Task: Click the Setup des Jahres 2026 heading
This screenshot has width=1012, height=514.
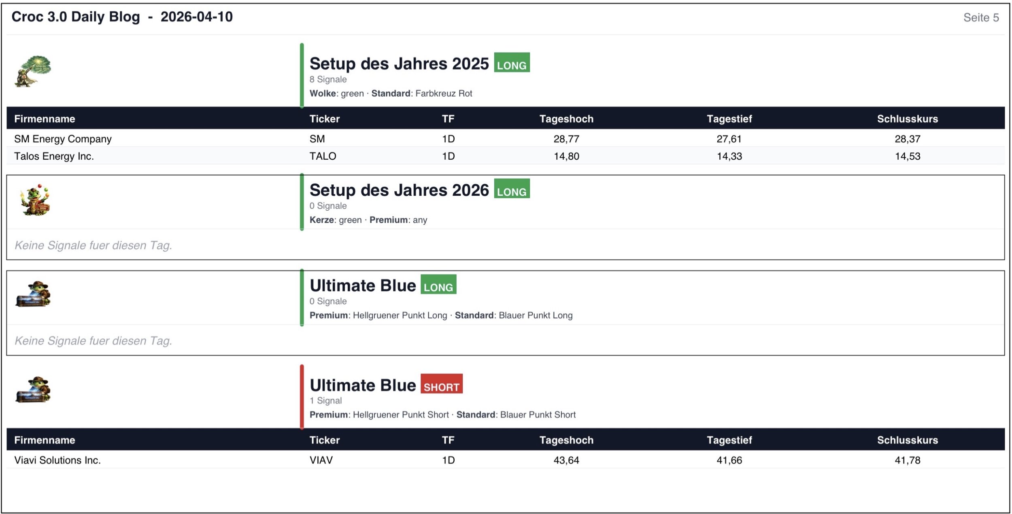Action: pyautogui.click(x=399, y=190)
